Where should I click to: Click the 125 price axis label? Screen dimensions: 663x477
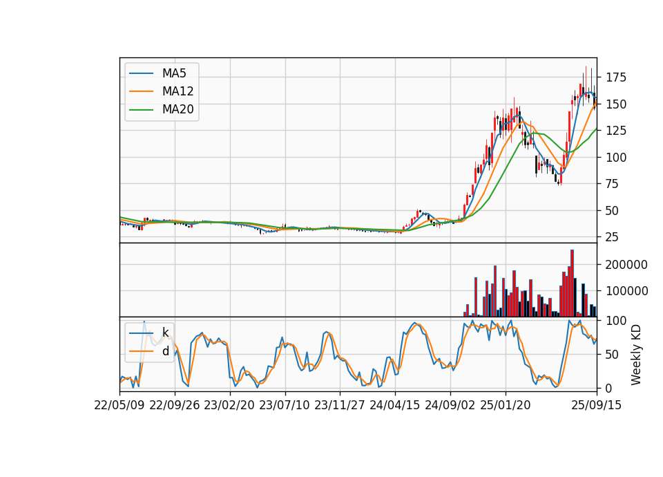tap(616, 131)
